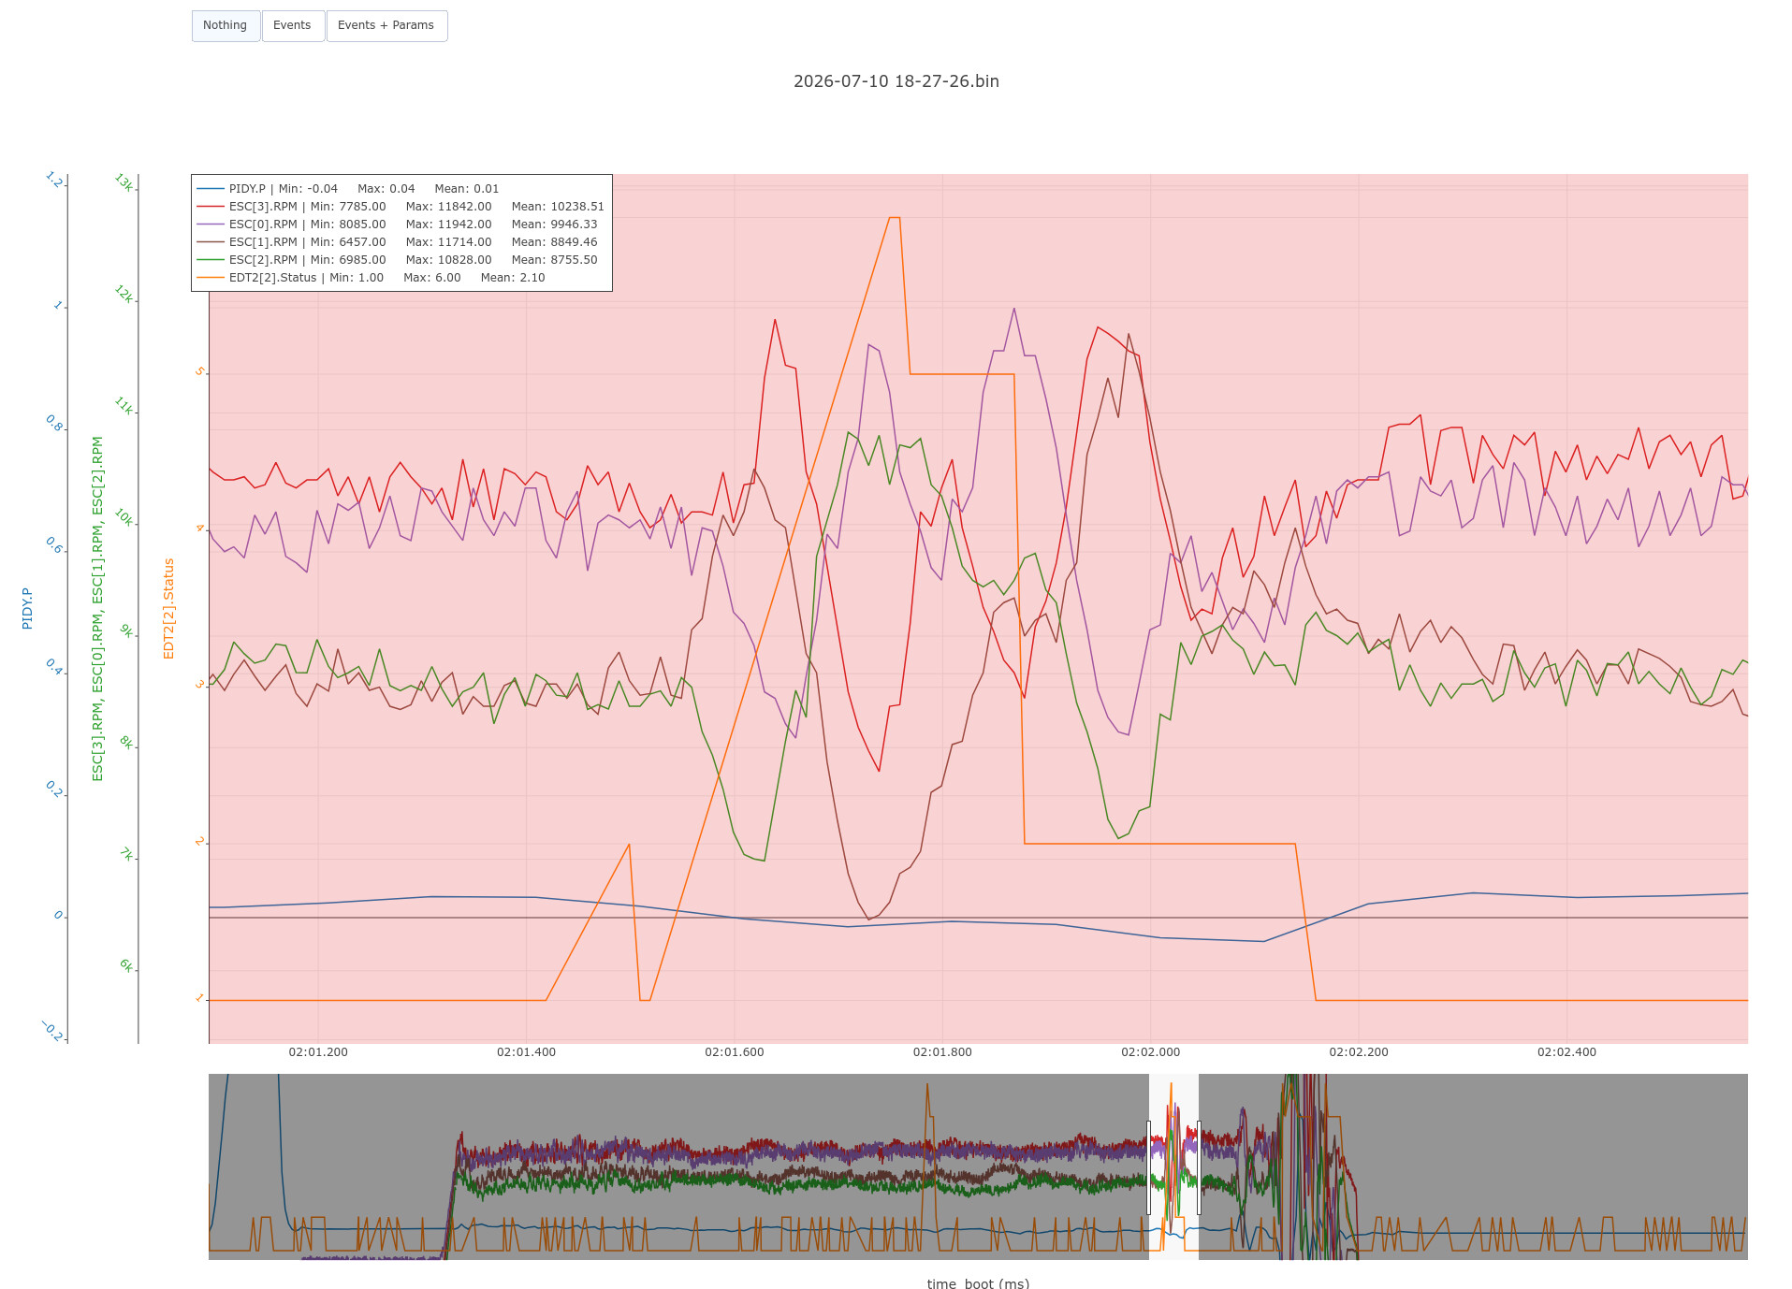The image size is (1792, 1289).
Task: Click x-axis tick label 02:02.200
Action: coord(1359,1052)
